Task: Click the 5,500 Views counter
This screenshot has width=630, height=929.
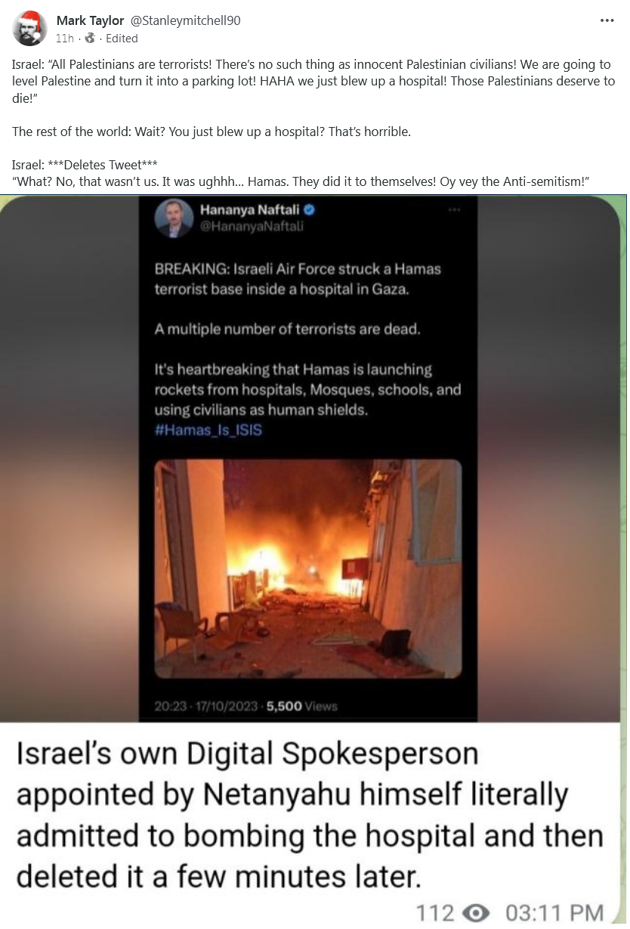Action: 302,707
